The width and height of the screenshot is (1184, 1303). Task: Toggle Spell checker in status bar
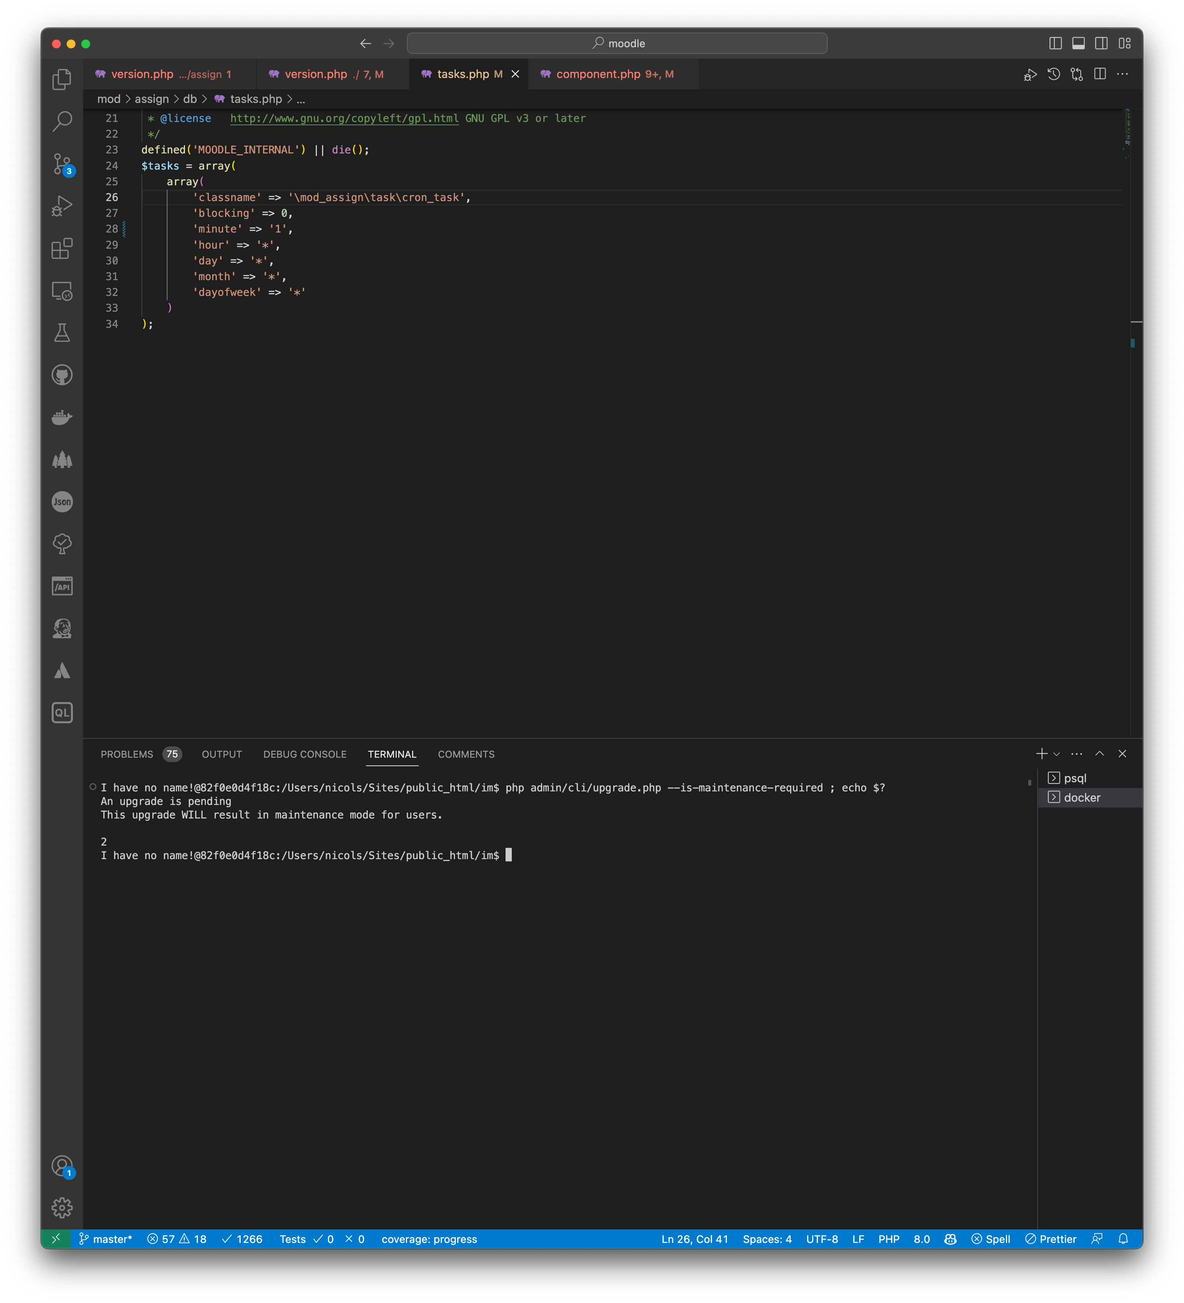click(x=990, y=1239)
